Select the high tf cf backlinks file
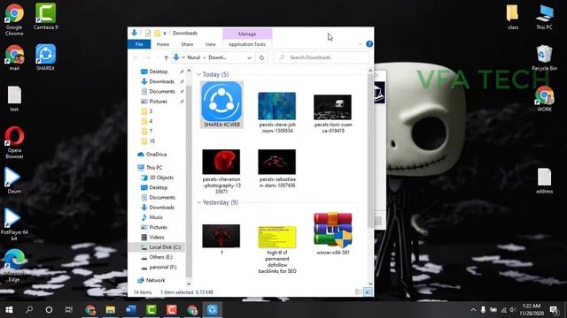 (277, 249)
